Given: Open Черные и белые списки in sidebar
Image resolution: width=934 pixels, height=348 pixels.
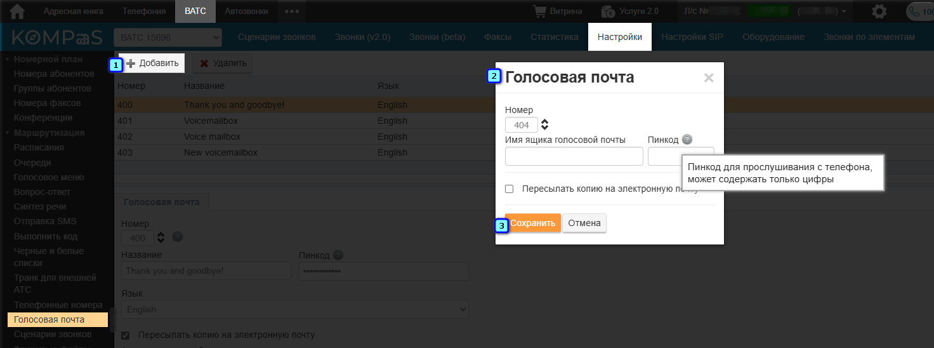Looking at the screenshot, I should coord(48,257).
